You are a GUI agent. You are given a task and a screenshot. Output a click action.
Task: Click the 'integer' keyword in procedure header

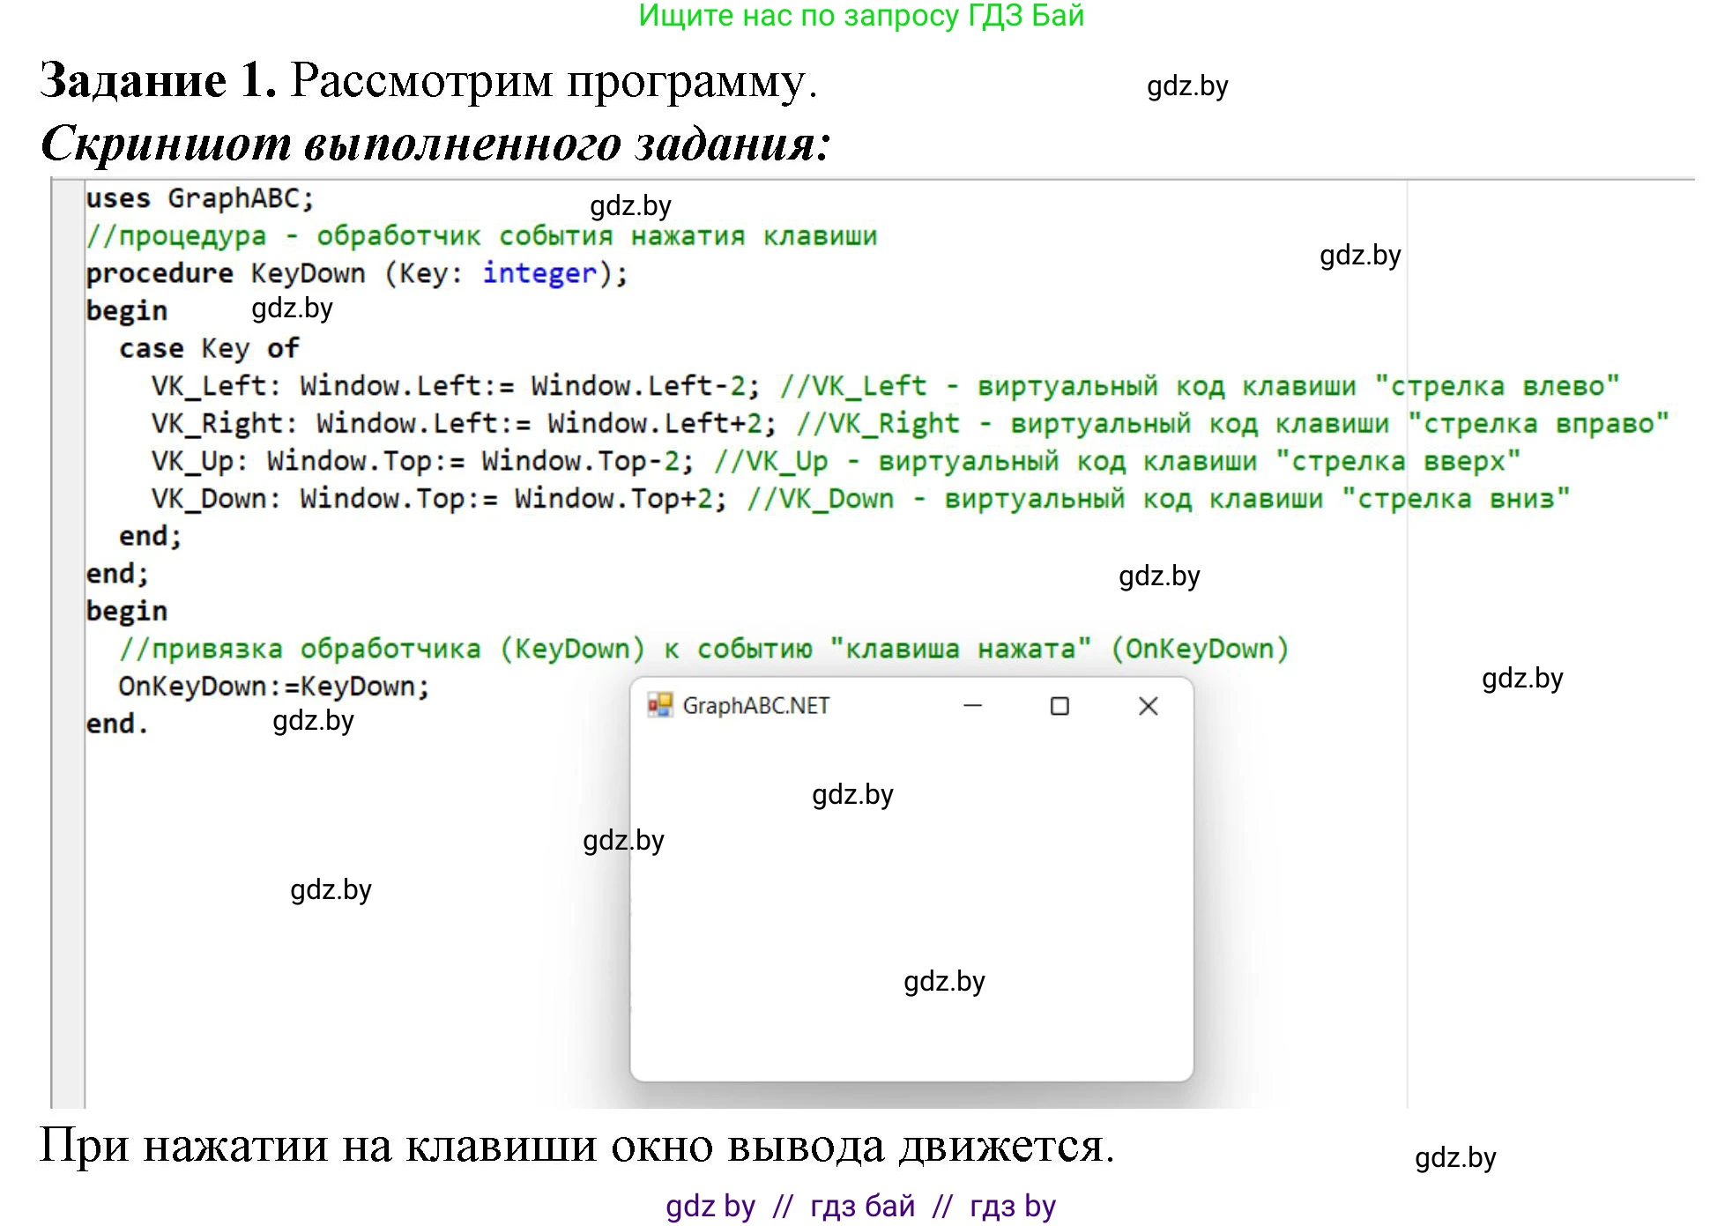click(539, 273)
